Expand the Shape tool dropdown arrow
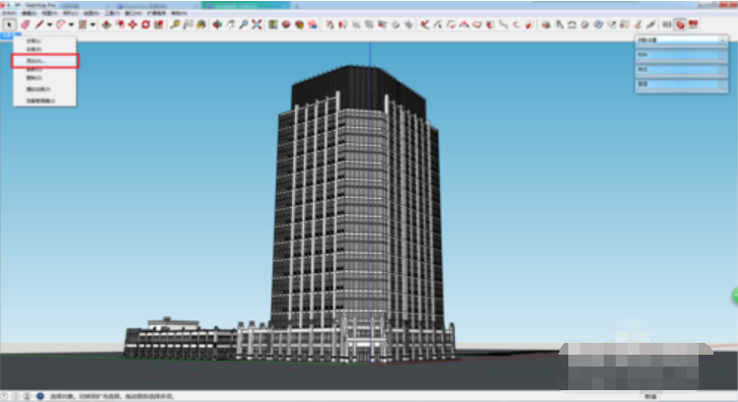Image resolution: width=738 pixels, height=402 pixels. pos(93,25)
